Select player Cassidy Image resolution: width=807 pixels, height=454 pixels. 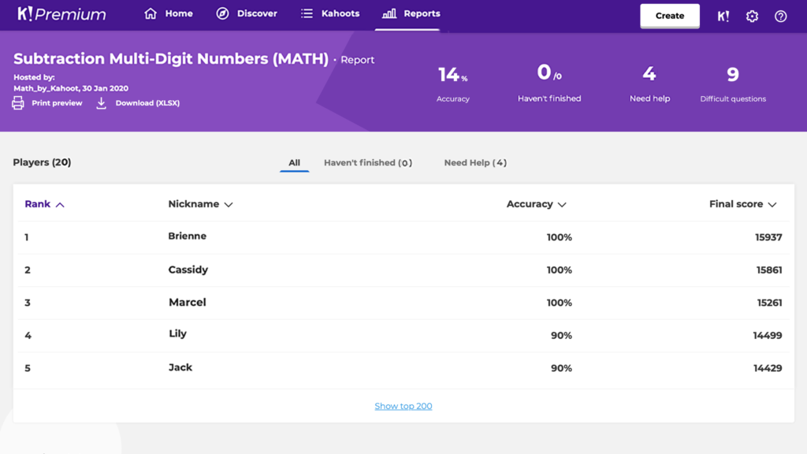click(x=188, y=270)
